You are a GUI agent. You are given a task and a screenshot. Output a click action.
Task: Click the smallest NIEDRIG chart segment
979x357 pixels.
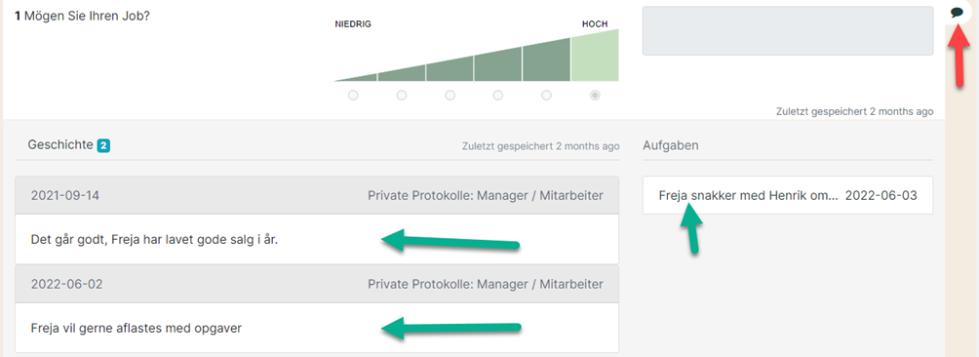pyautogui.click(x=359, y=78)
